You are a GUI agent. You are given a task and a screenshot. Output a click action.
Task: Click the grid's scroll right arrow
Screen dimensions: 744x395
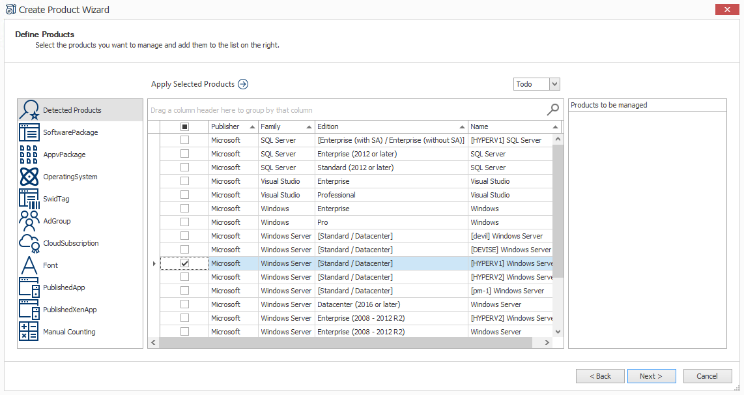[547, 342]
